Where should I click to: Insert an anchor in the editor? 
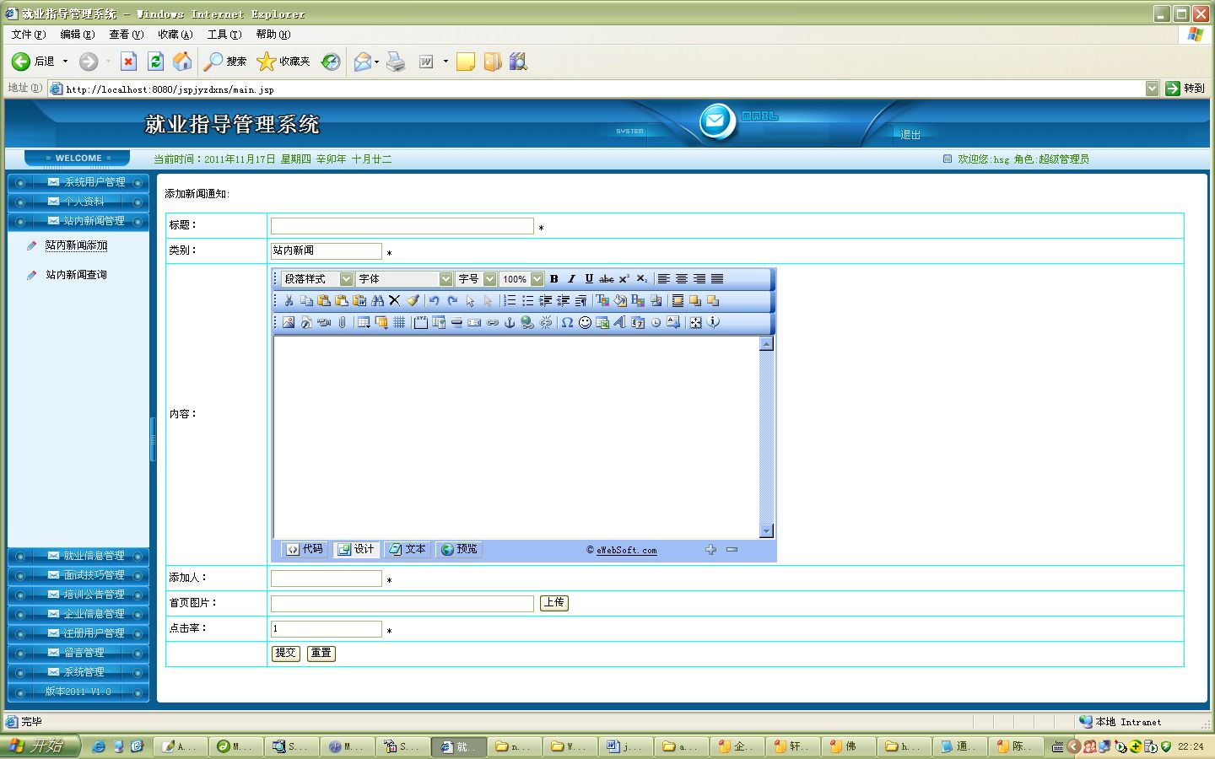[510, 323]
